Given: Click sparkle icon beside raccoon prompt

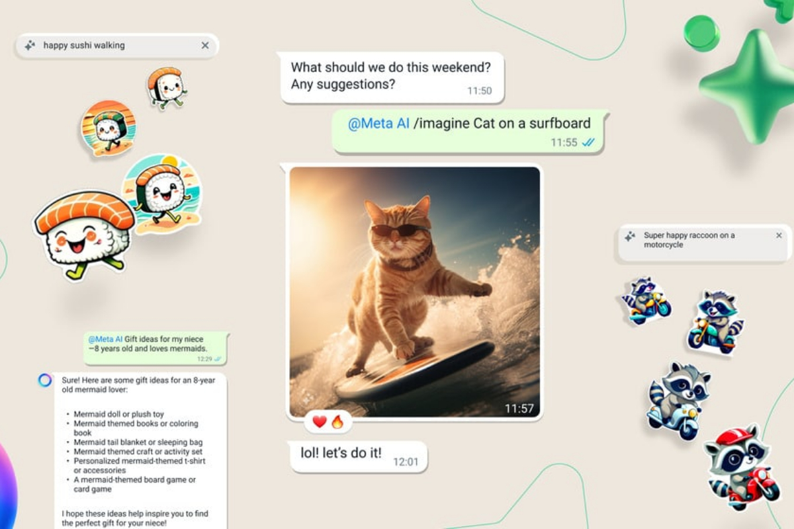Looking at the screenshot, I should point(630,236).
